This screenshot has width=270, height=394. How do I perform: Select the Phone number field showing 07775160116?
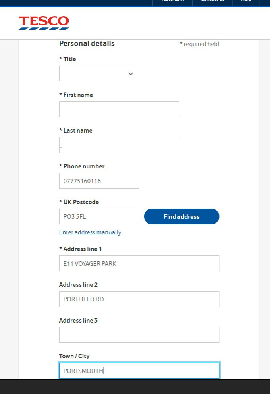[99, 181]
